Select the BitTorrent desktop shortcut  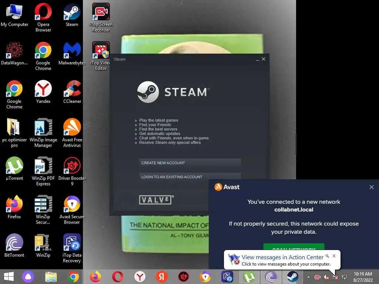pyautogui.click(x=14, y=246)
